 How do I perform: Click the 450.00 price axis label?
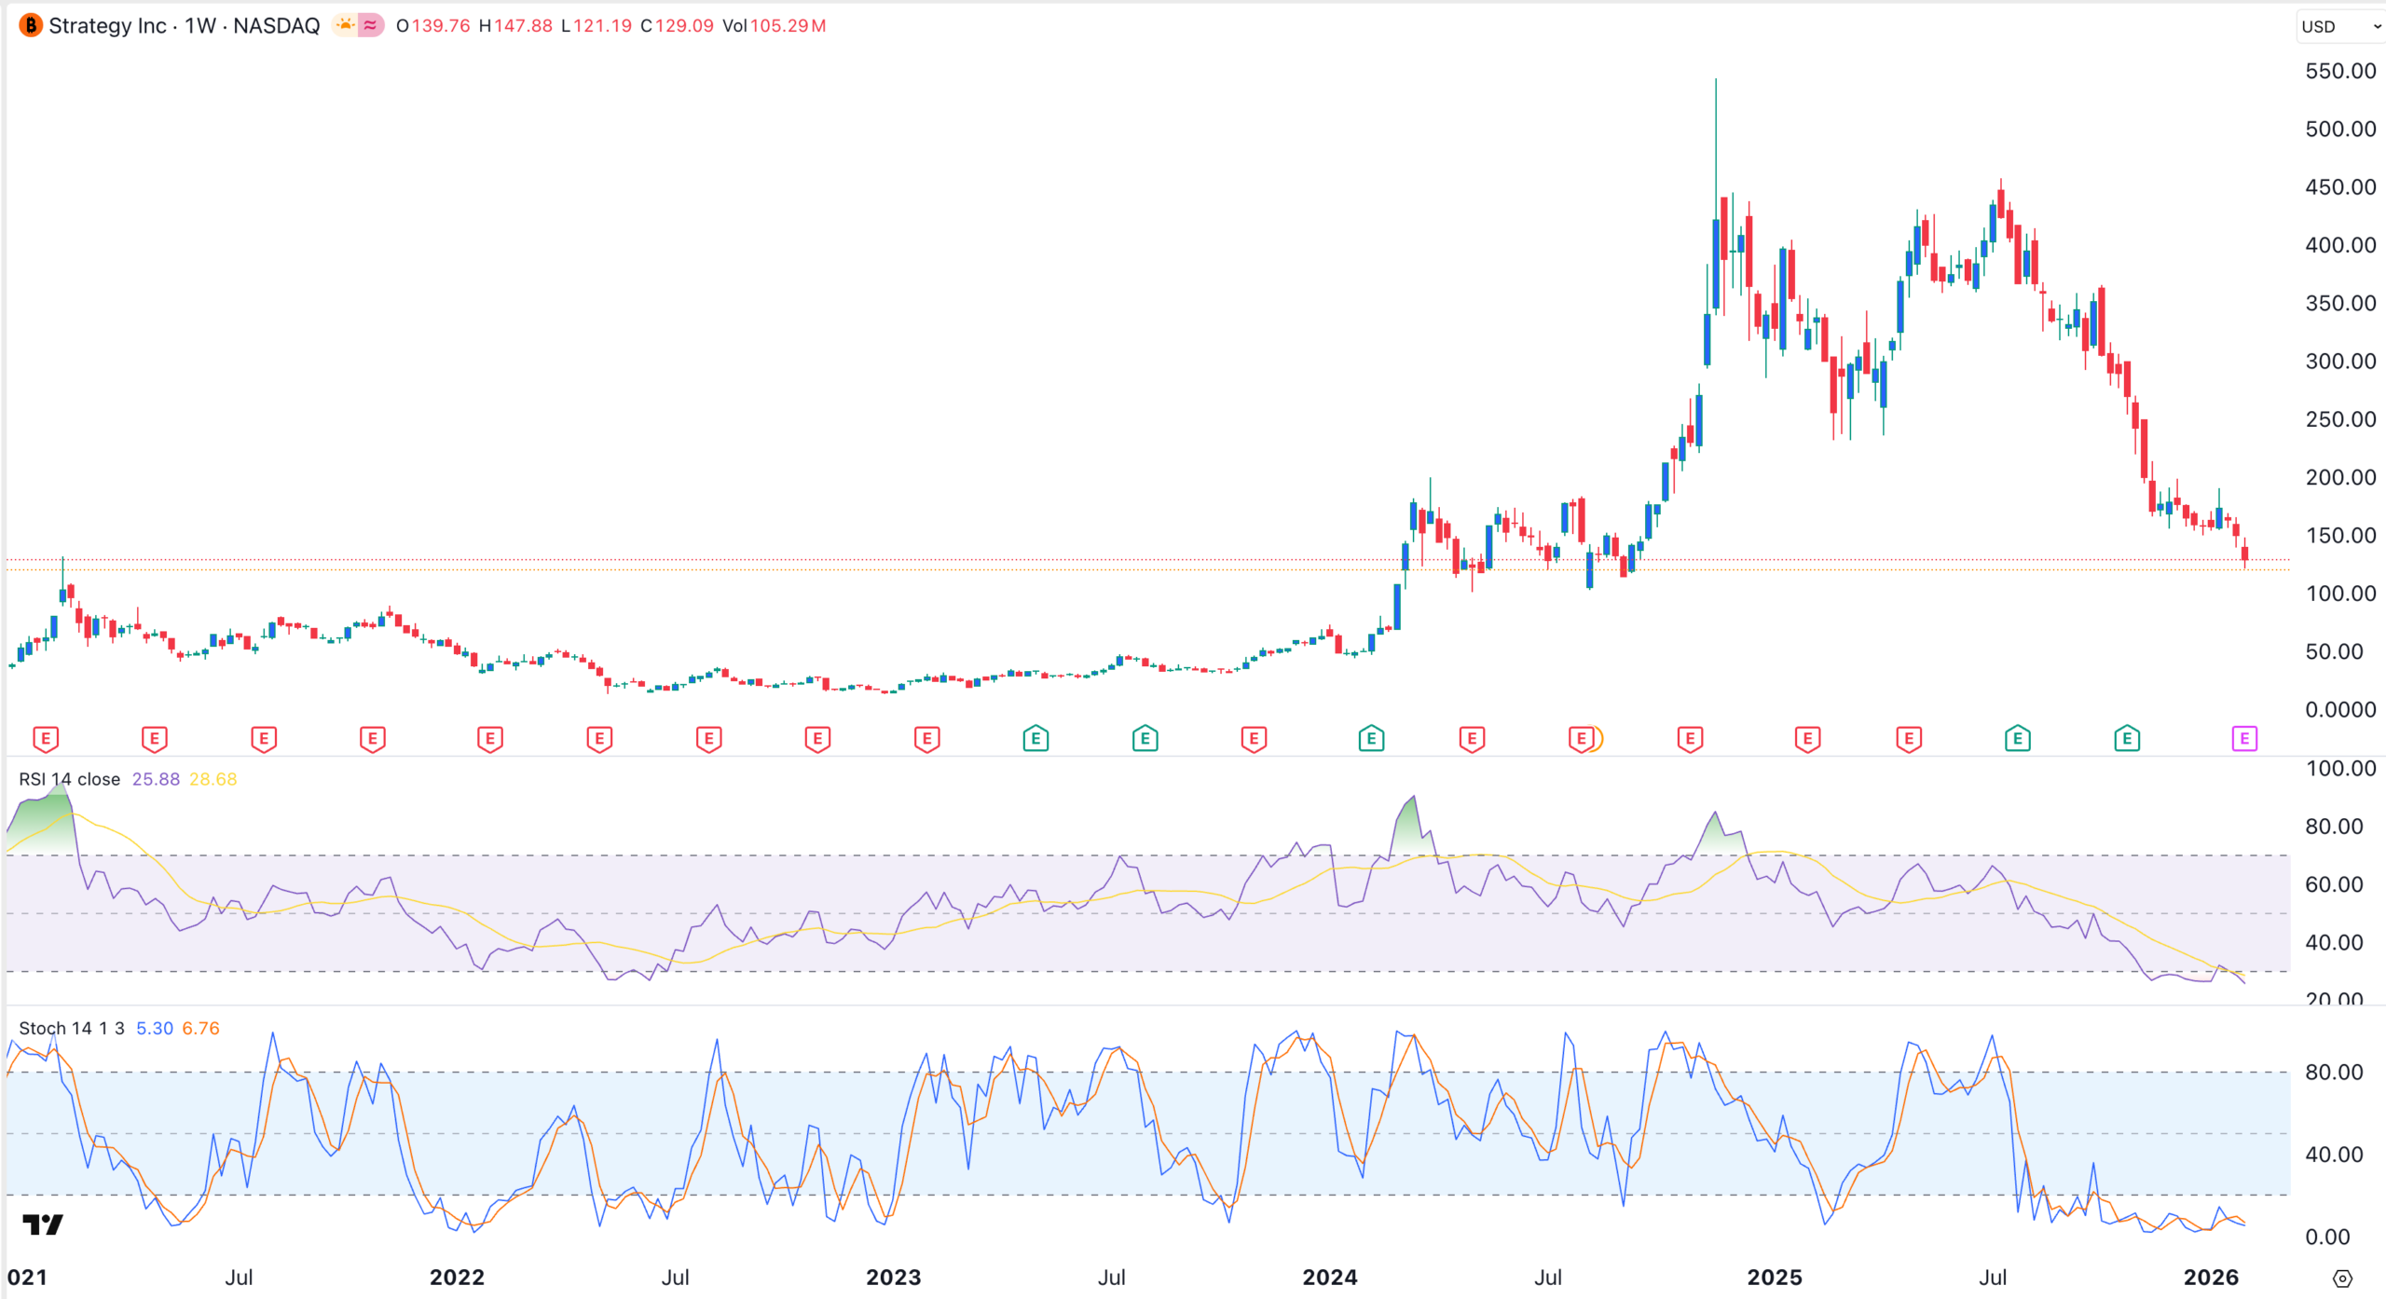point(2340,187)
